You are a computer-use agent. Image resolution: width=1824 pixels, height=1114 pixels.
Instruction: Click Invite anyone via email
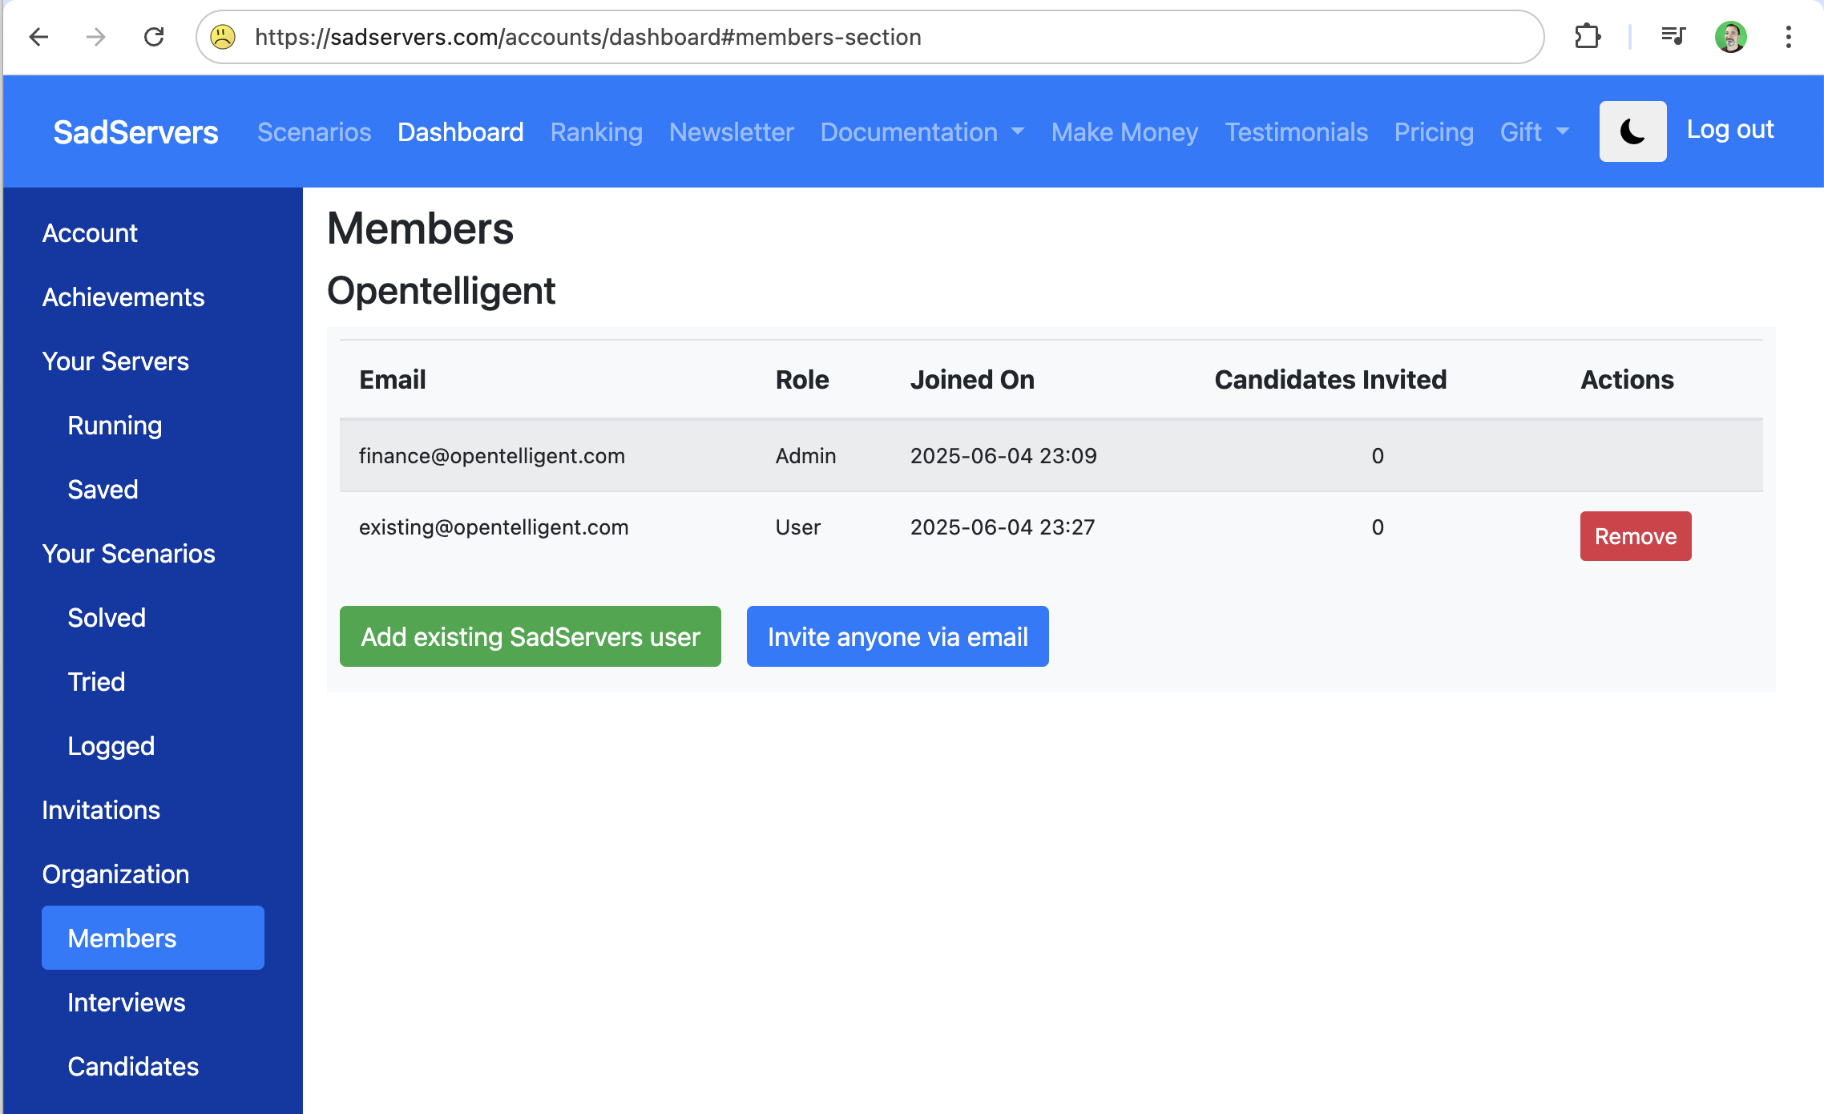click(x=897, y=636)
